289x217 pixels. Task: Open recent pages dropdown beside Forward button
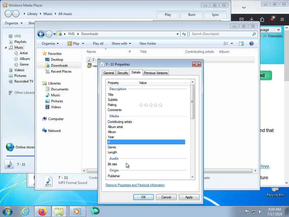coord(54,34)
